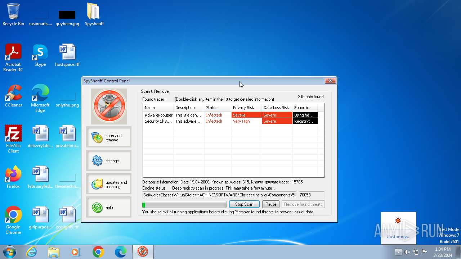Screen dimensions: 461x259
Task: Open Internet Explorer from taskbar
Action: click(x=32, y=252)
